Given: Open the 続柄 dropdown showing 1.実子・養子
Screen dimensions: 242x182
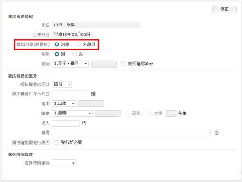Looking at the screenshot, I should point(70,64).
